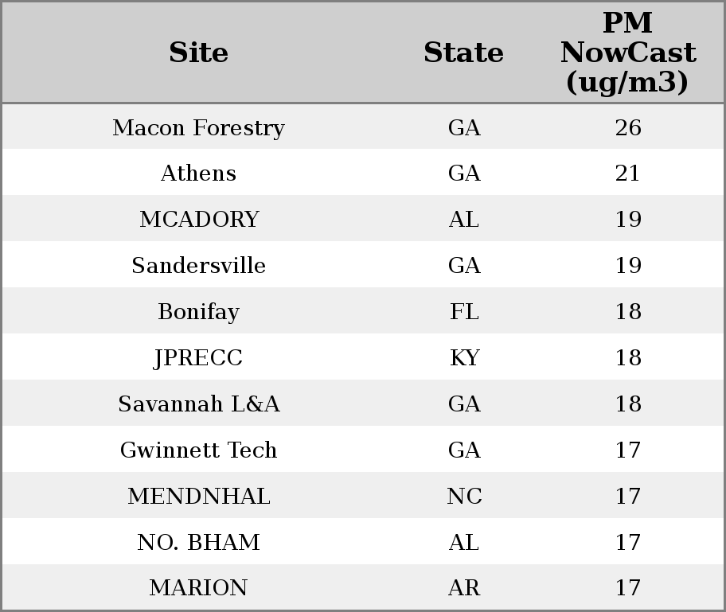This screenshot has height=612, width=726.
Task: Click the NC state cell
Action: (x=464, y=497)
